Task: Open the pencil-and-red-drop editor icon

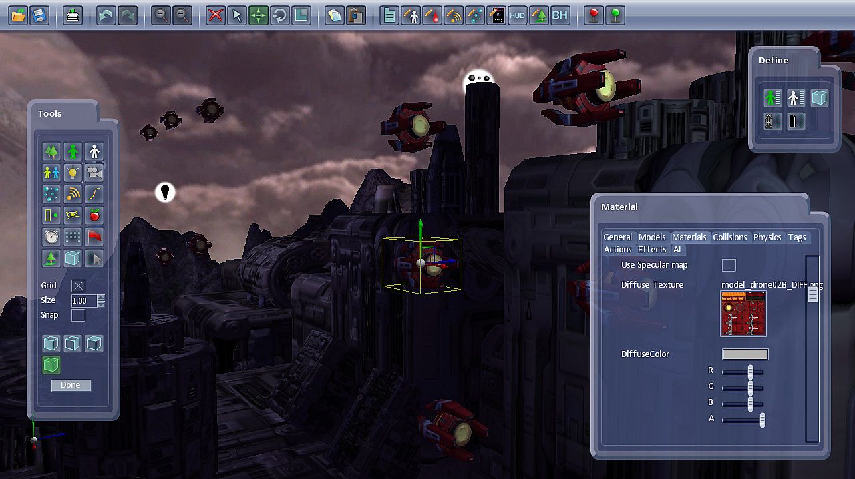Action: coord(432,15)
